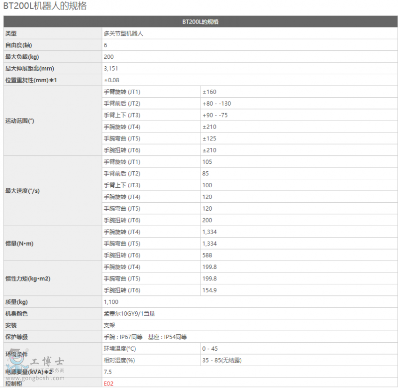Click the 35 - 85(无结露) humidity value

tap(222, 360)
